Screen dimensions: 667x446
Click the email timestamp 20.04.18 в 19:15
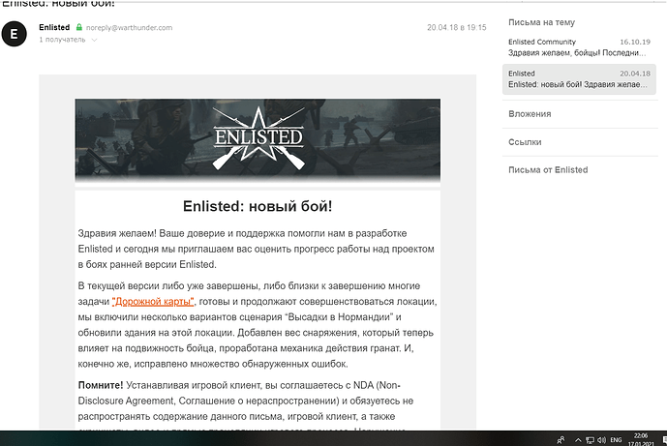(456, 28)
